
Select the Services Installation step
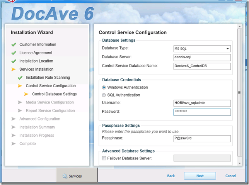(x=36, y=69)
